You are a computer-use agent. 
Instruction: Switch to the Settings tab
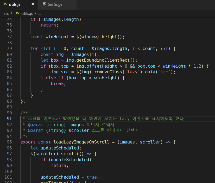coord(55,4)
